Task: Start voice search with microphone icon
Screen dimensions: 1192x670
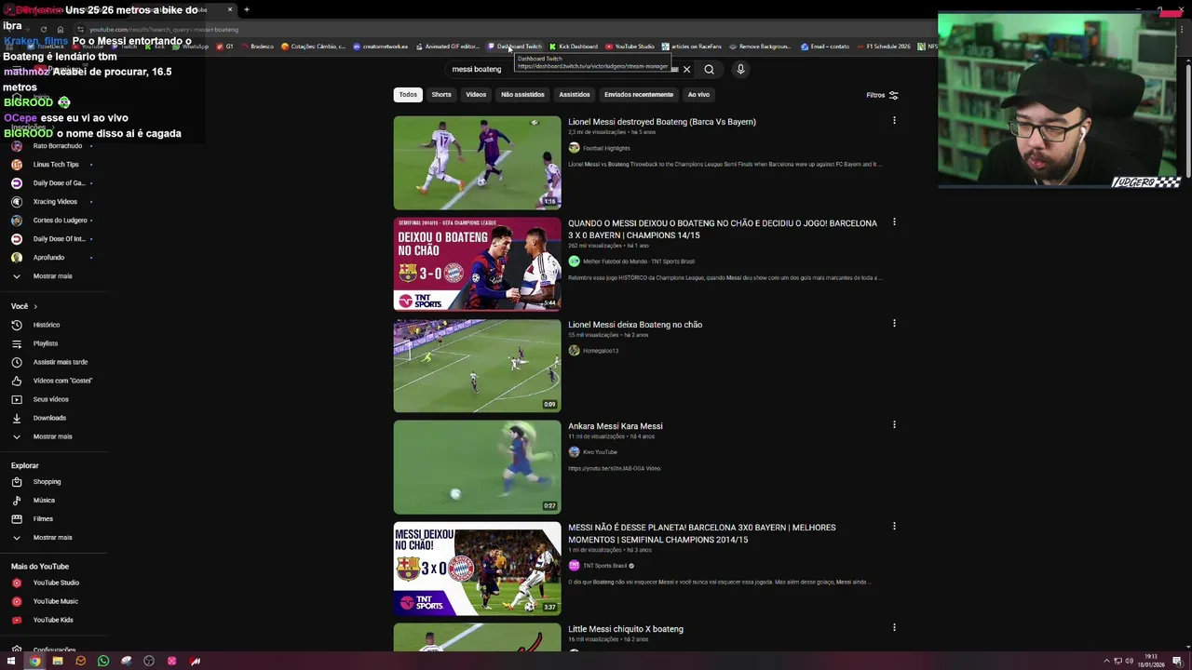Action: pyautogui.click(x=740, y=69)
